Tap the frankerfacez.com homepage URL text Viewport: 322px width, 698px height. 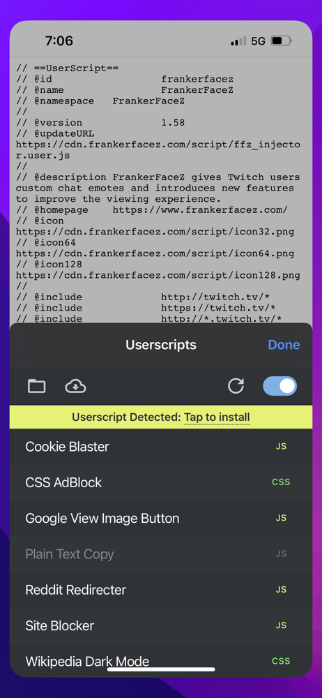tap(200, 209)
